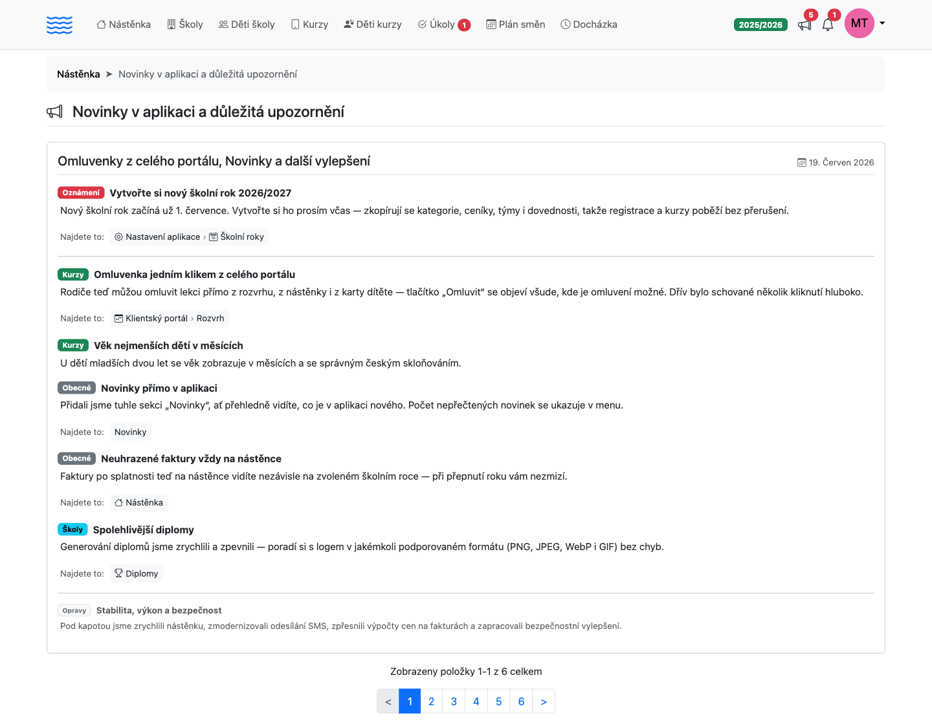Follow the Klientský portál › Rozvrh link

[169, 319]
